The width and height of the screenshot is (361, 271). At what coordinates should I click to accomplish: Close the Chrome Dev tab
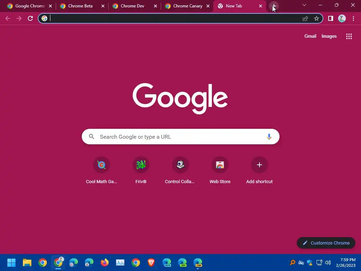(x=155, y=6)
